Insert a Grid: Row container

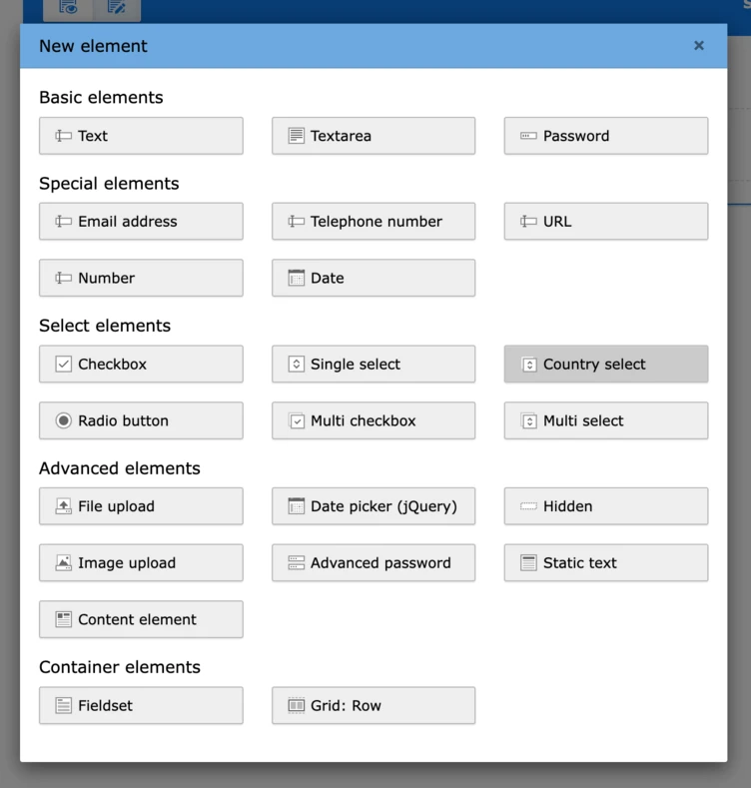point(374,705)
